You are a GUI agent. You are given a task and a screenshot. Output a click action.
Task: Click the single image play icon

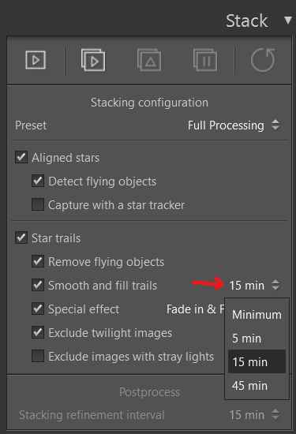click(36, 60)
